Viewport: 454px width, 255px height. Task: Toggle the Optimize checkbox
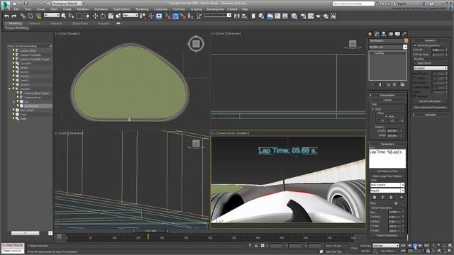(415, 96)
